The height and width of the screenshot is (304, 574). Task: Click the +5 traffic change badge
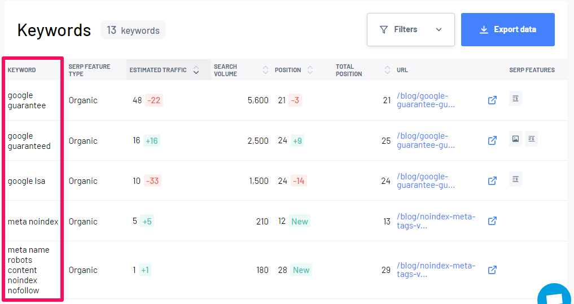[147, 221]
